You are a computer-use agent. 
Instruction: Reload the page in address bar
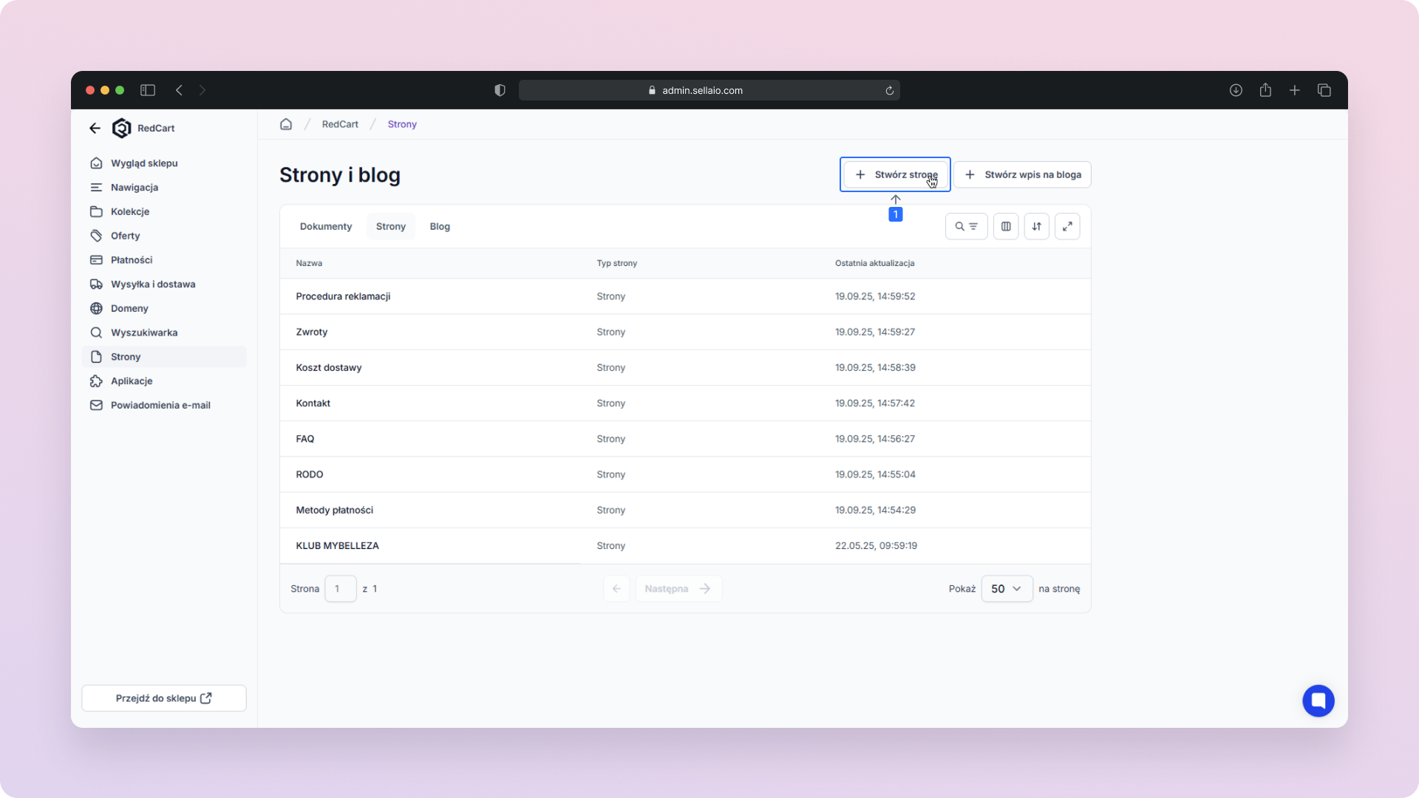890,90
